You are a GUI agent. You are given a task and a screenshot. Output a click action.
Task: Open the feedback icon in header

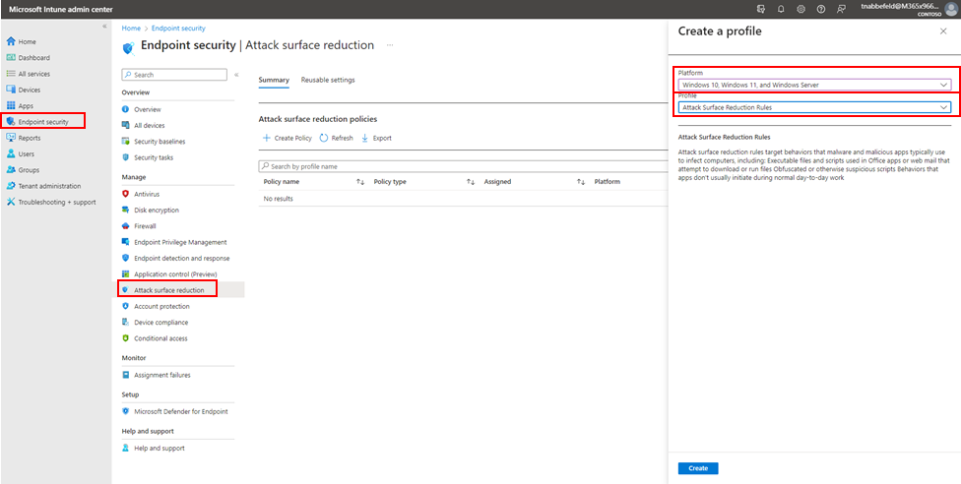tap(841, 9)
